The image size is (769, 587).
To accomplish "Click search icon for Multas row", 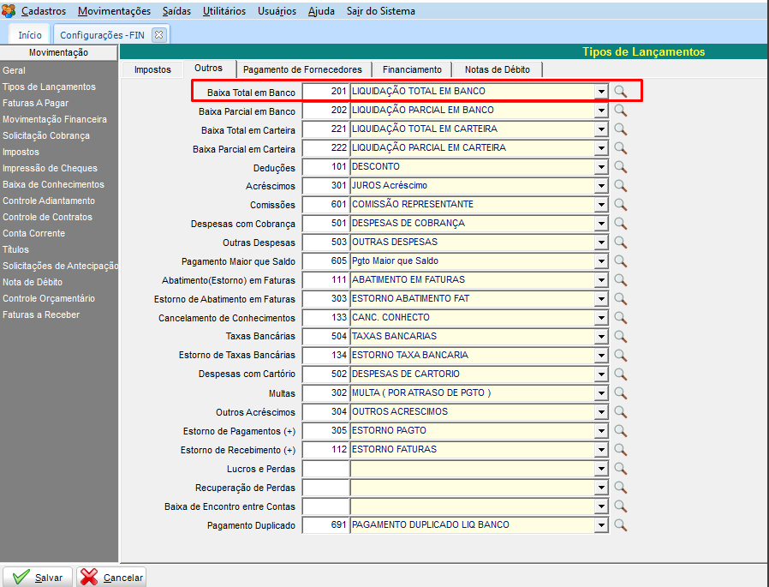I will tap(621, 392).
